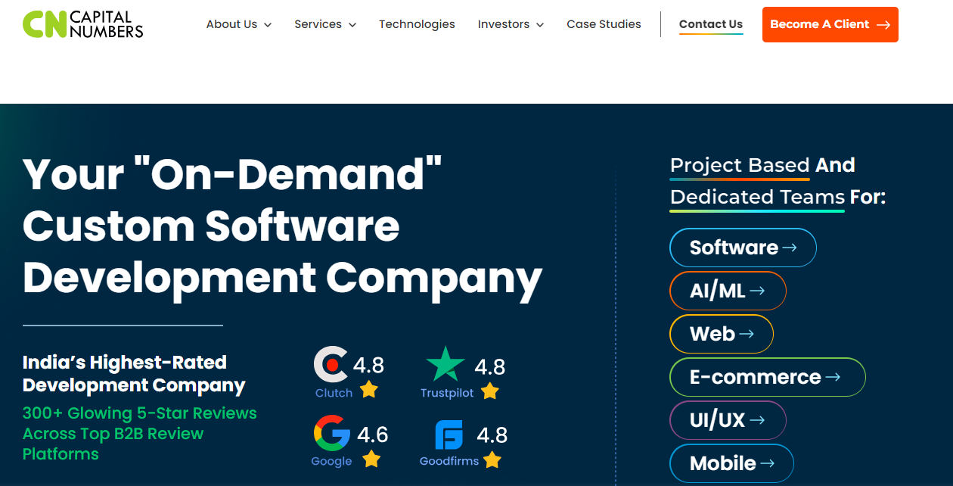
Task: Select the Mobile team pill button
Action: (x=731, y=463)
